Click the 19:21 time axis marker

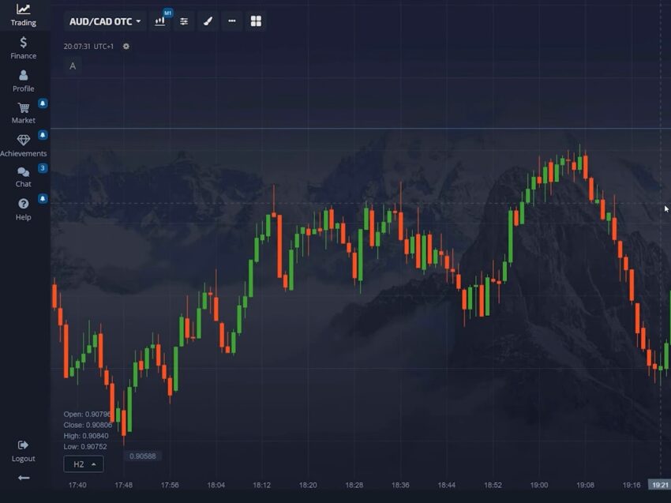tap(659, 485)
